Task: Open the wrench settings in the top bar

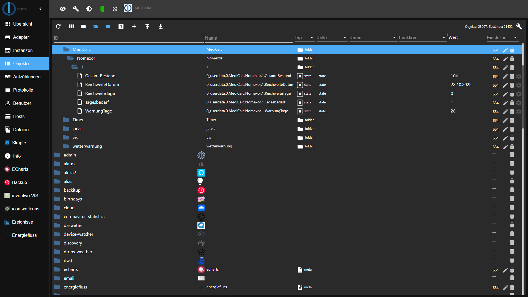Action: click(76, 9)
